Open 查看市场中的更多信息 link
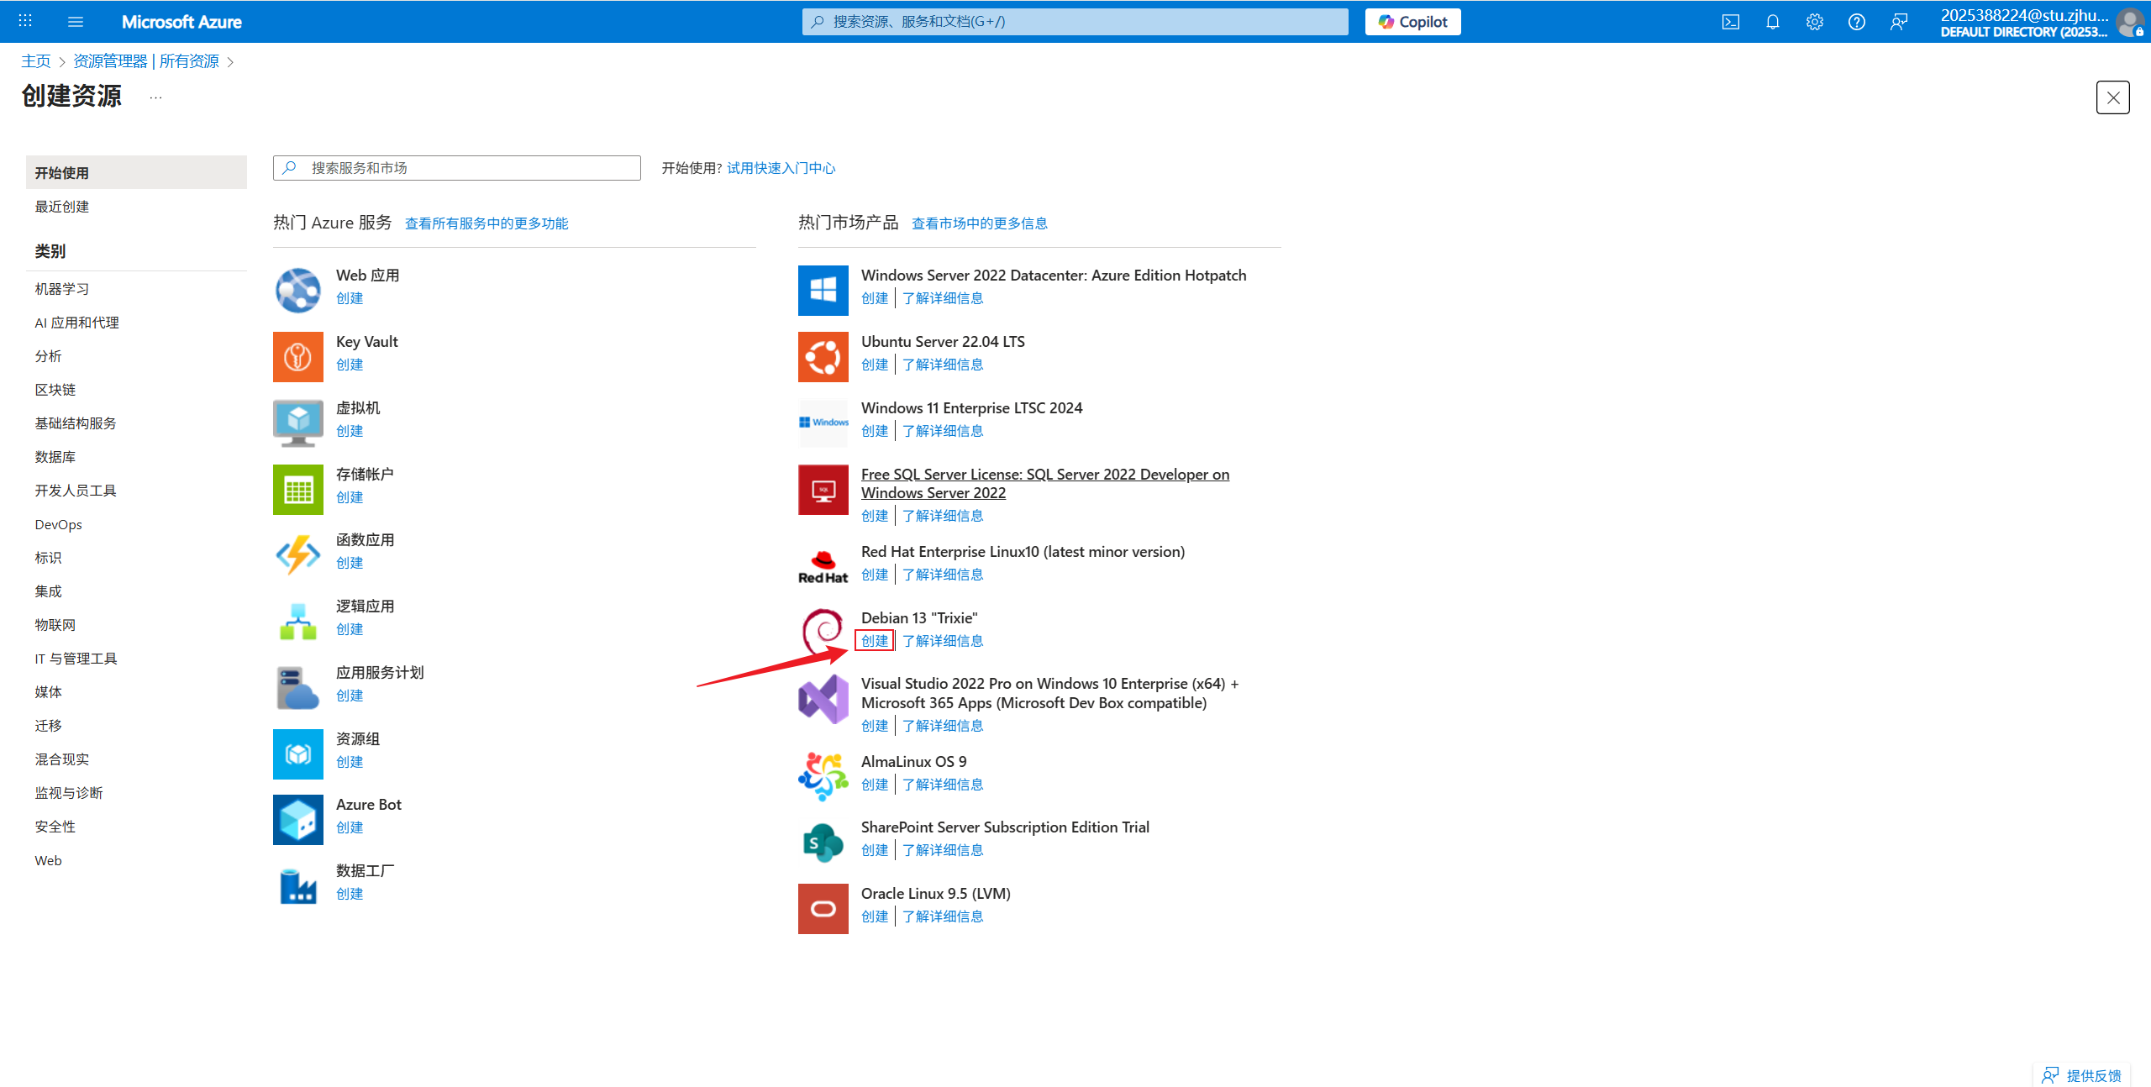The height and width of the screenshot is (1087, 2151). (x=980, y=223)
